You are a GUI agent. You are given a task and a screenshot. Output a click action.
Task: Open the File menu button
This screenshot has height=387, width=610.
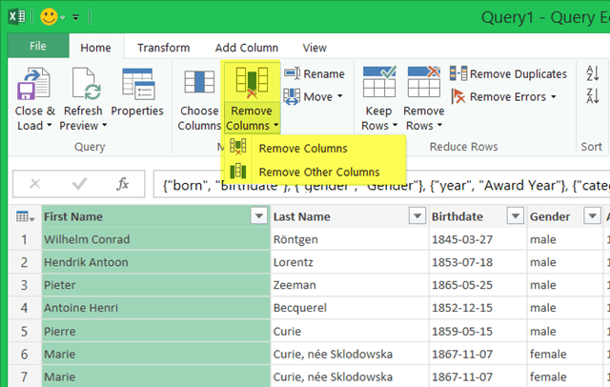click(38, 47)
